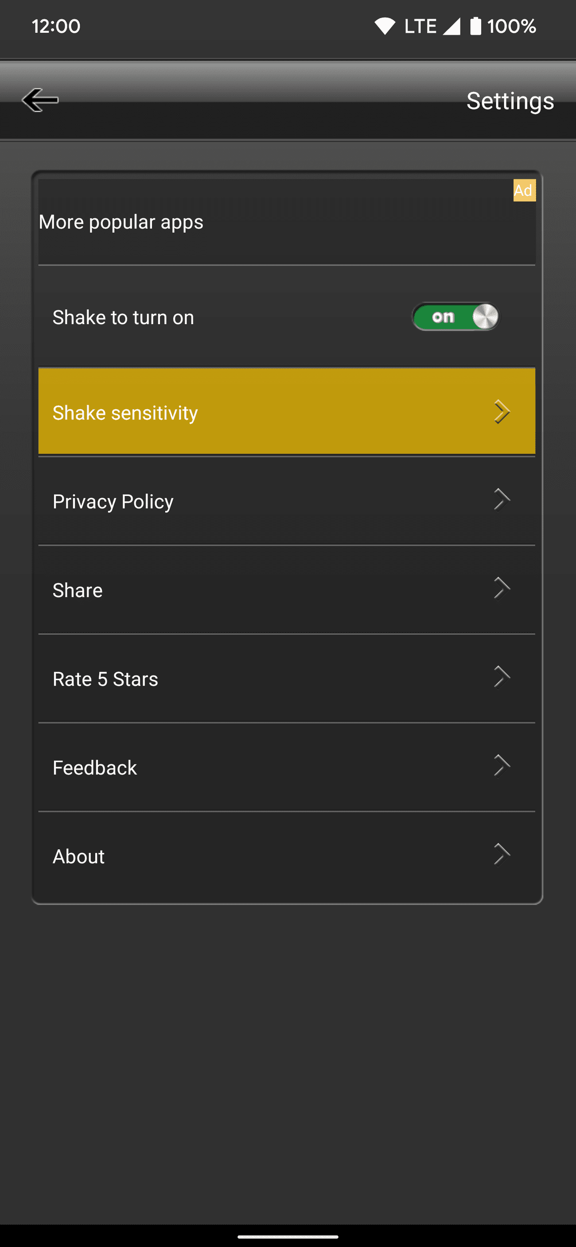The image size is (576, 1247).
Task: Tap the chevron beside Share
Action: [x=502, y=589]
